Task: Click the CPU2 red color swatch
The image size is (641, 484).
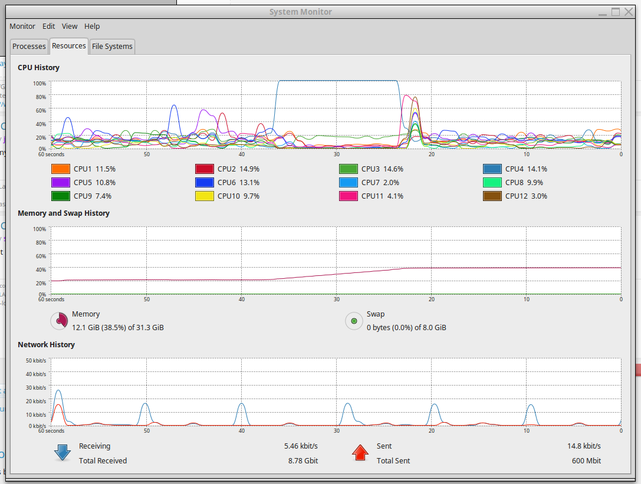Action: click(205, 169)
